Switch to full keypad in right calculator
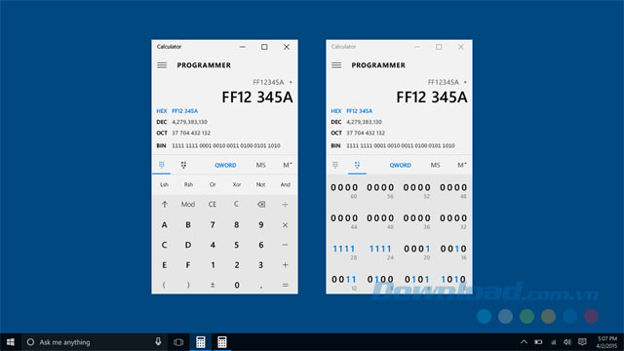This screenshot has width=624, height=351. [335, 165]
